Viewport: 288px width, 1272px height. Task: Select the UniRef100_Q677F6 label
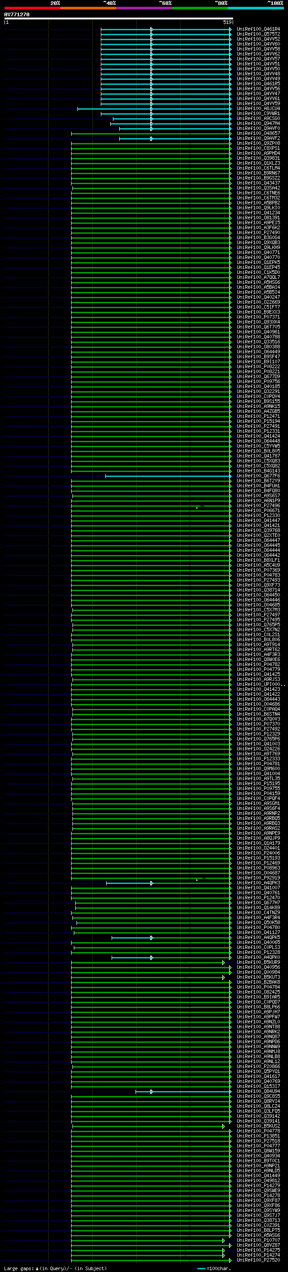(x=258, y=476)
